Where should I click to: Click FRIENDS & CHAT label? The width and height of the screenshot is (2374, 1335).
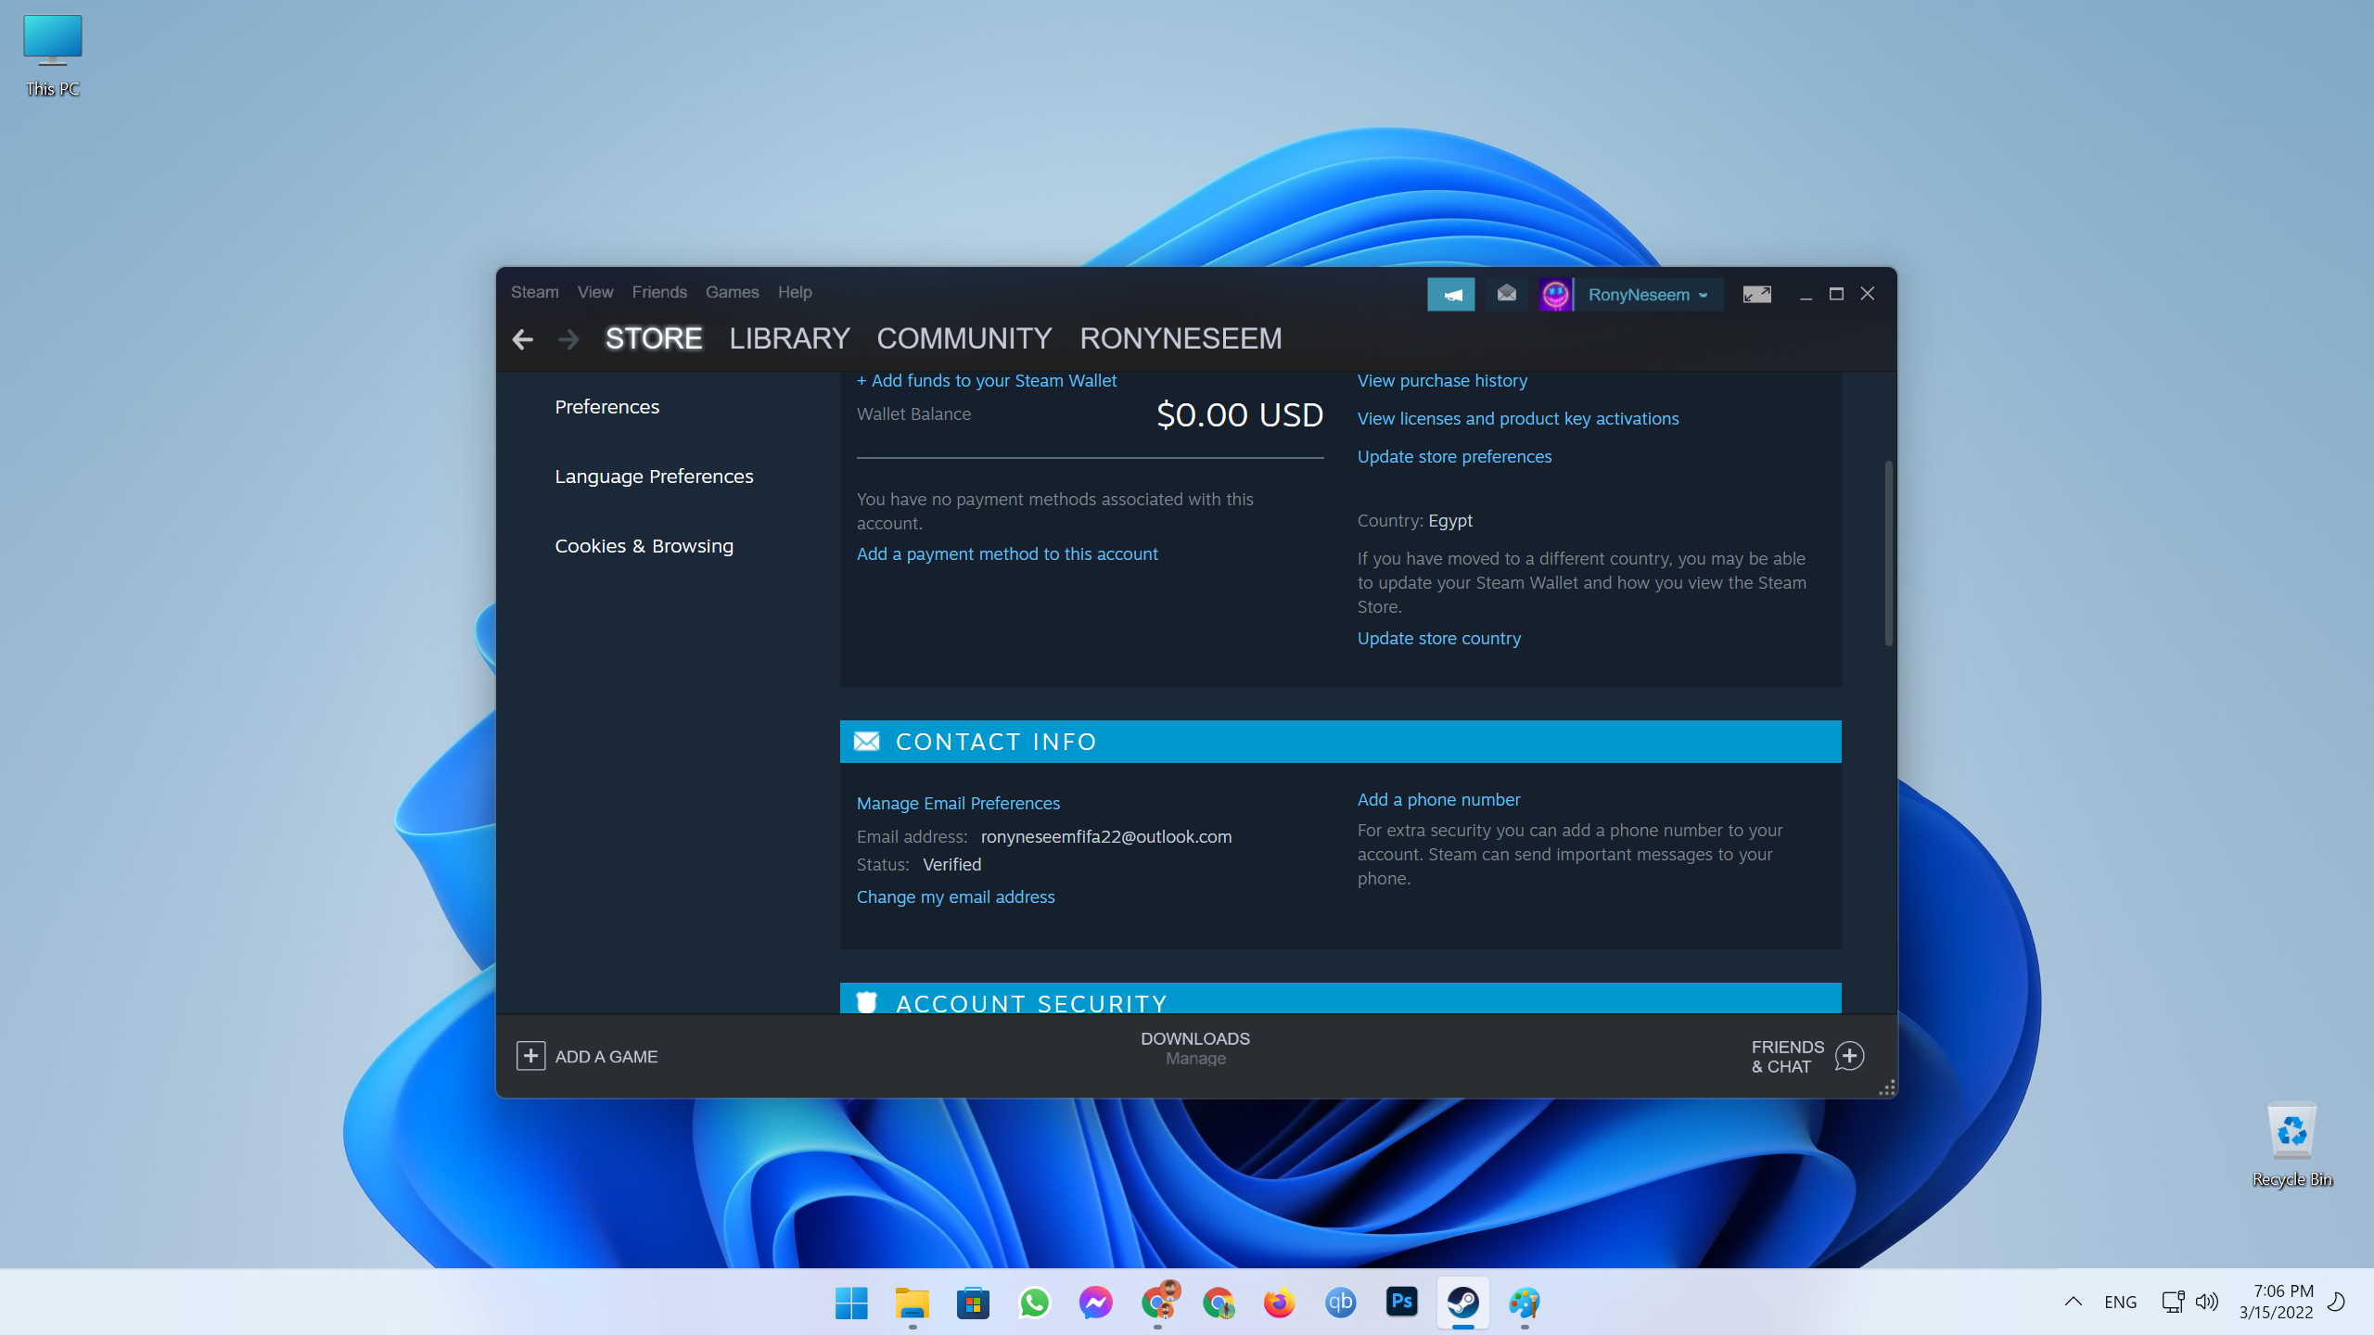pyautogui.click(x=1787, y=1057)
